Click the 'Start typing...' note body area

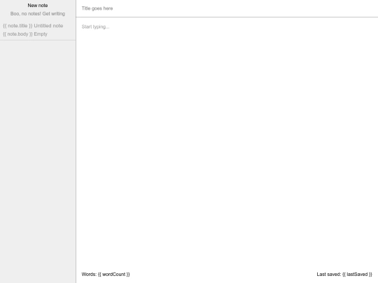(227, 142)
